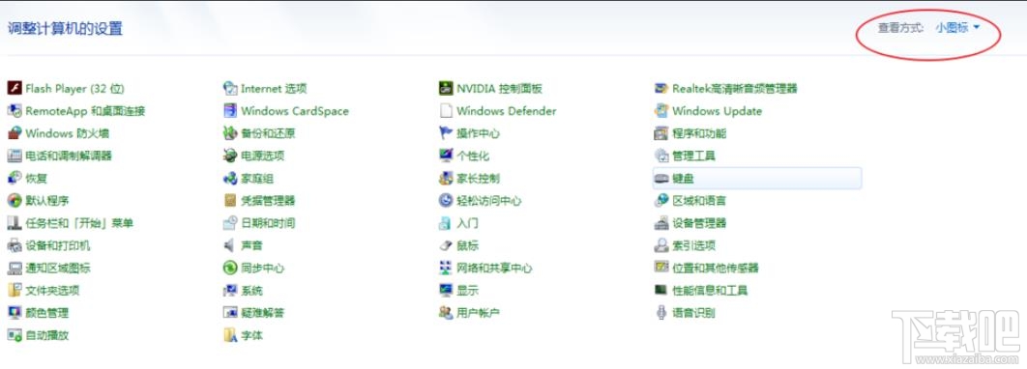This screenshot has width=1027, height=369.
Task: Click the Internet 选项 icon
Action: (230, 88)
